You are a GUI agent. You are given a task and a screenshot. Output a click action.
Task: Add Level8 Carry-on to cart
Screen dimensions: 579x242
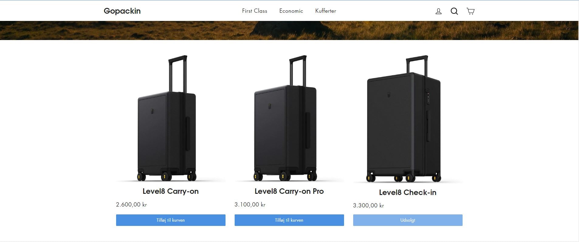171,220
